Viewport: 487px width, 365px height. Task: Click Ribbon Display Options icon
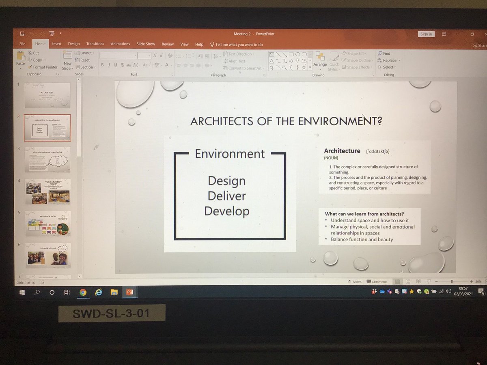point(444,34)
